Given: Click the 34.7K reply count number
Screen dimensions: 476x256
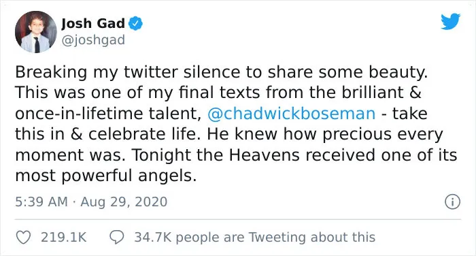Looking at the screenshot, I should click(153, 237).
